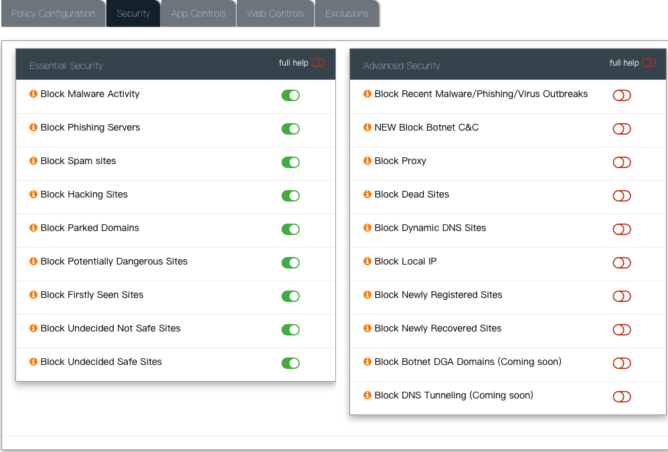Show info for NEW Block Botnet C&C

[367, 127]
